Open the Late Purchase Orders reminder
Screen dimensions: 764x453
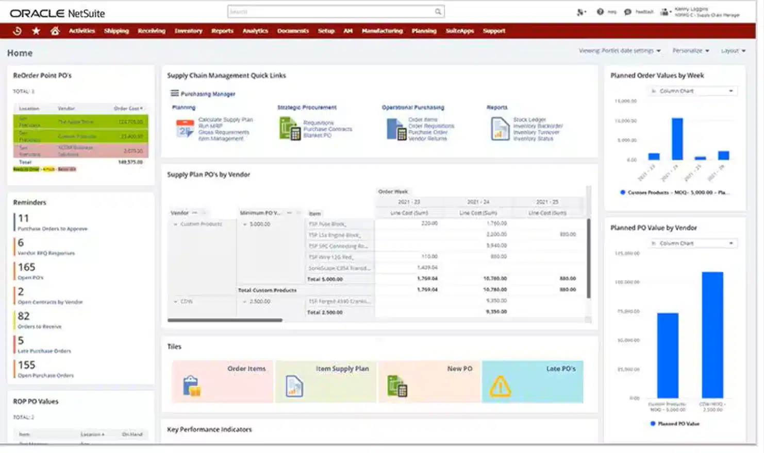click(x=44, y=351)
